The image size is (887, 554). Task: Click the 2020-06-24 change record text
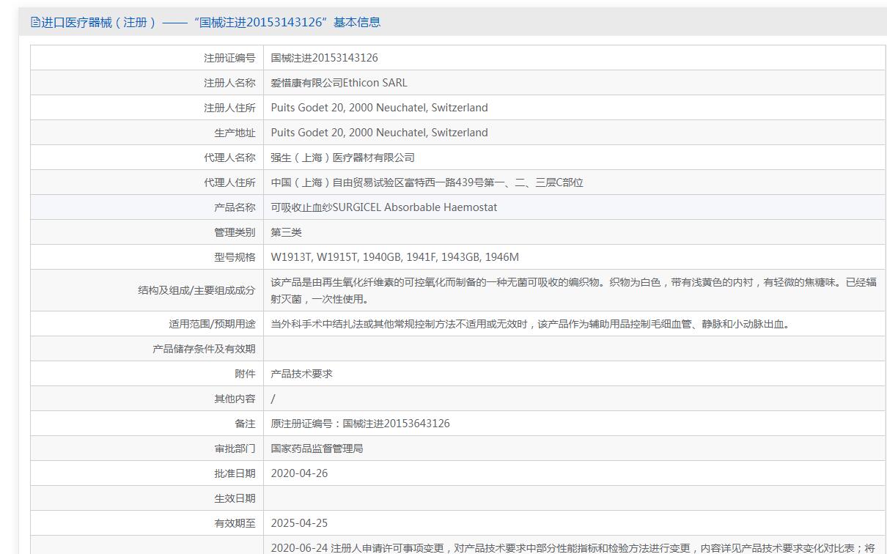point(573,547)
